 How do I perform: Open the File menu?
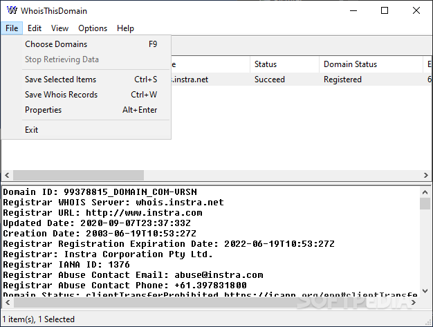12,28
